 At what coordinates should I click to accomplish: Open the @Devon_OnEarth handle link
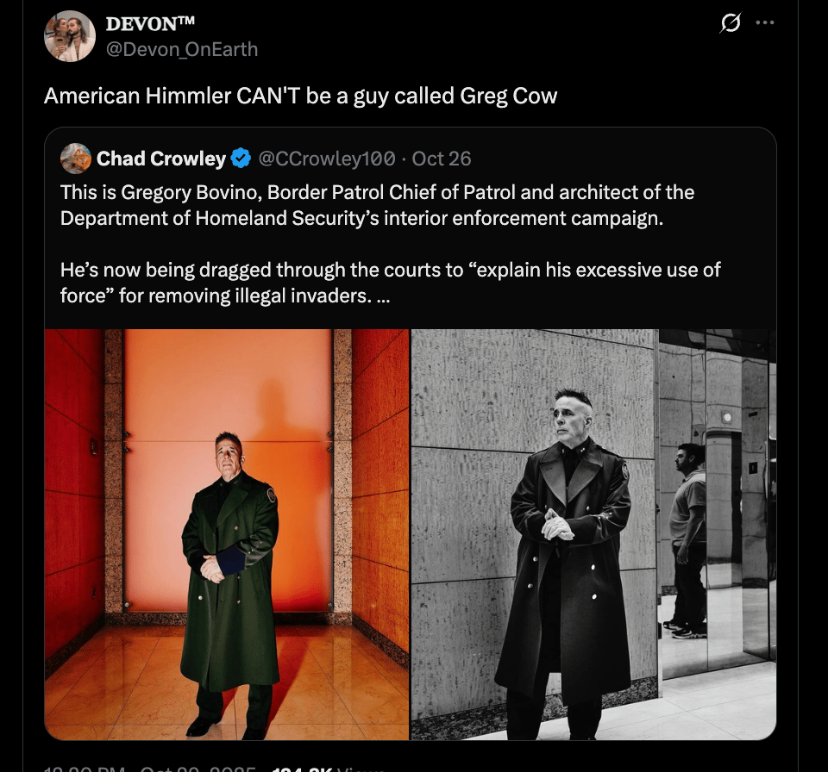[182, 49]
